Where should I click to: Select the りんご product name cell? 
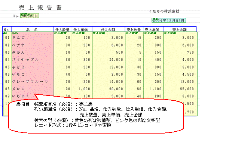[18, 38]
